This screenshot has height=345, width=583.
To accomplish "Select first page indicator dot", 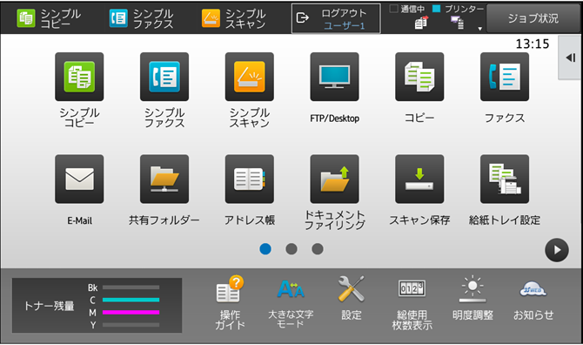I will (x=265, y=249).
